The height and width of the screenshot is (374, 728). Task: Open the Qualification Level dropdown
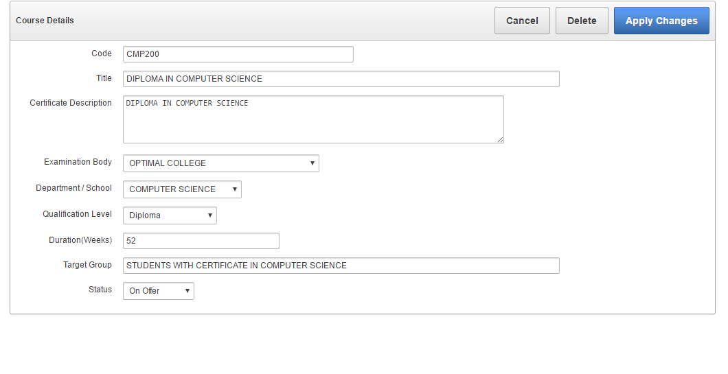point(170,215)
